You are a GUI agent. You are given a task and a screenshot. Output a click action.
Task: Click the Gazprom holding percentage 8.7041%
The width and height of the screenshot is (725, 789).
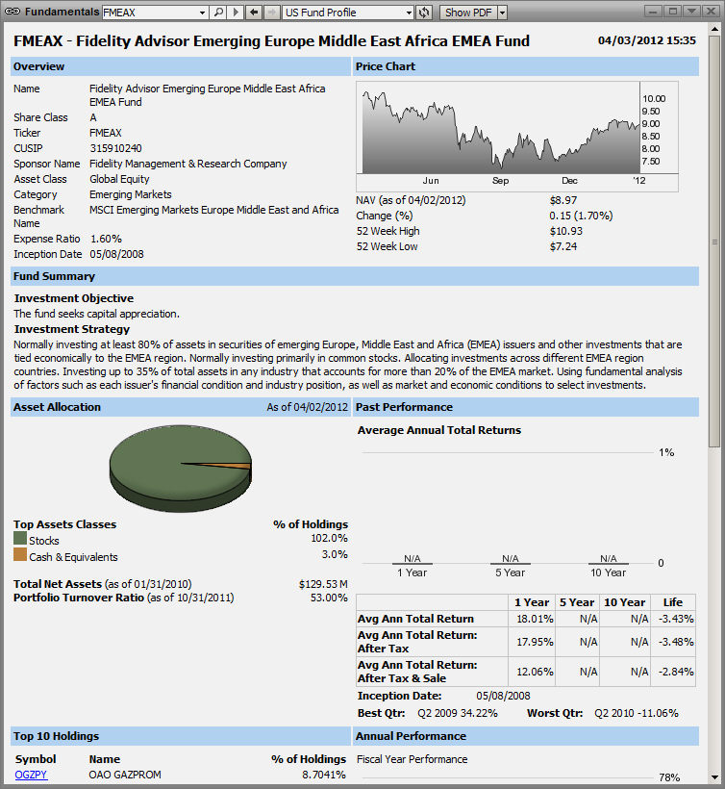(x=324, y=775)
